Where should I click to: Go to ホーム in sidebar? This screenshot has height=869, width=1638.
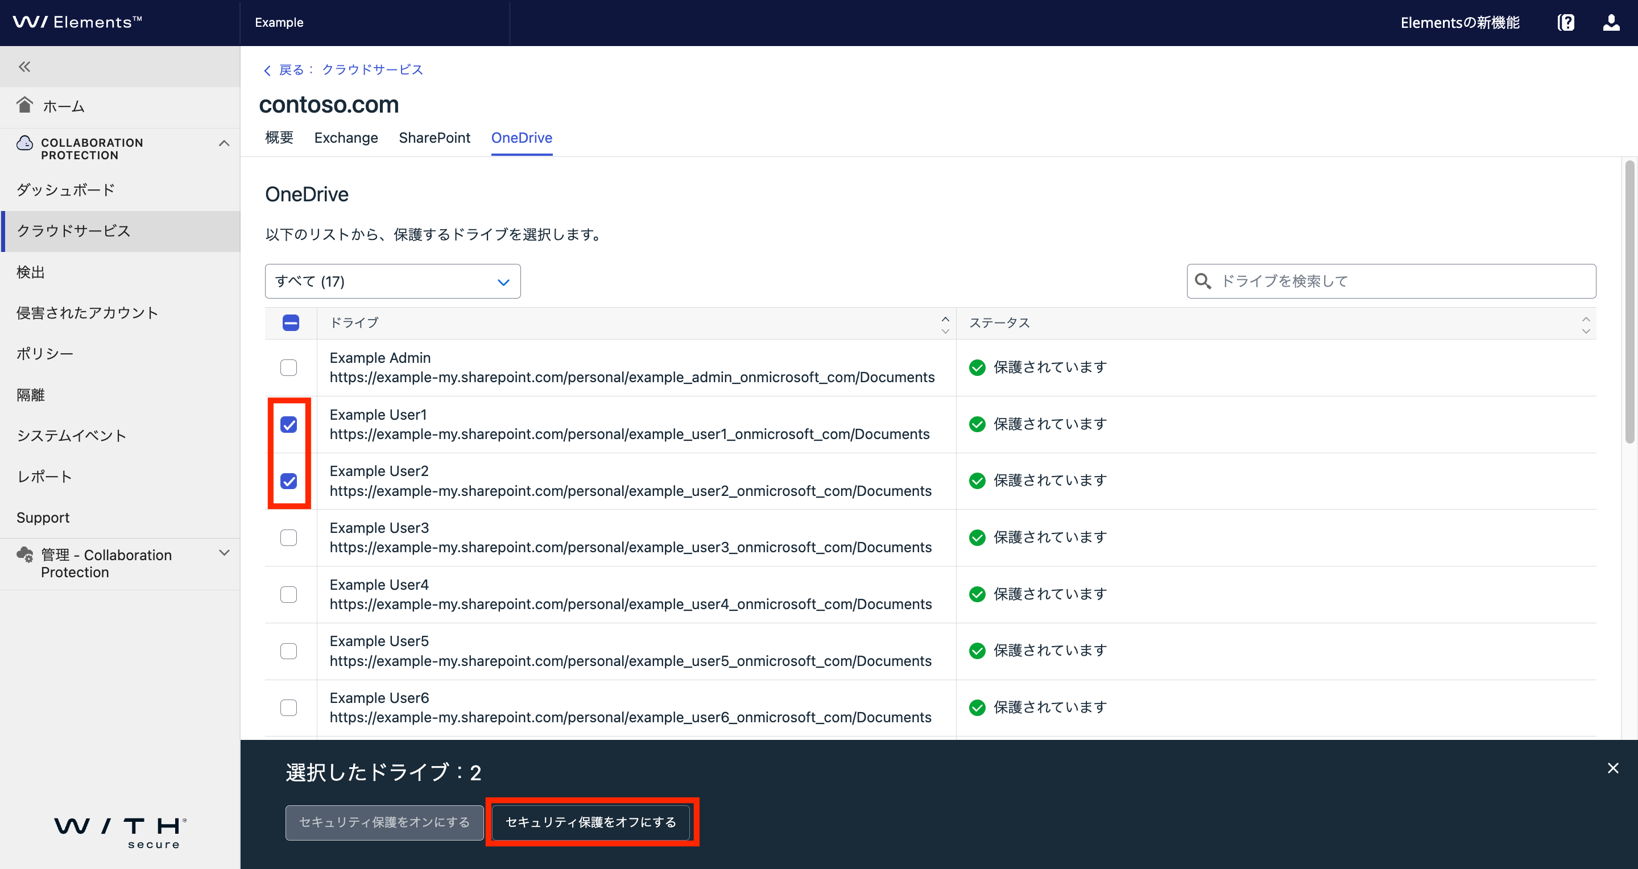(x=120, y=106)
